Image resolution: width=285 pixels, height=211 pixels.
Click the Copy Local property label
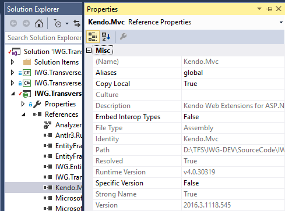point(112,84)
